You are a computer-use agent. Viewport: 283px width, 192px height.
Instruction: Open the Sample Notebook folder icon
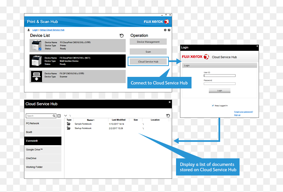pyautogui.click(x=68, y=124)
